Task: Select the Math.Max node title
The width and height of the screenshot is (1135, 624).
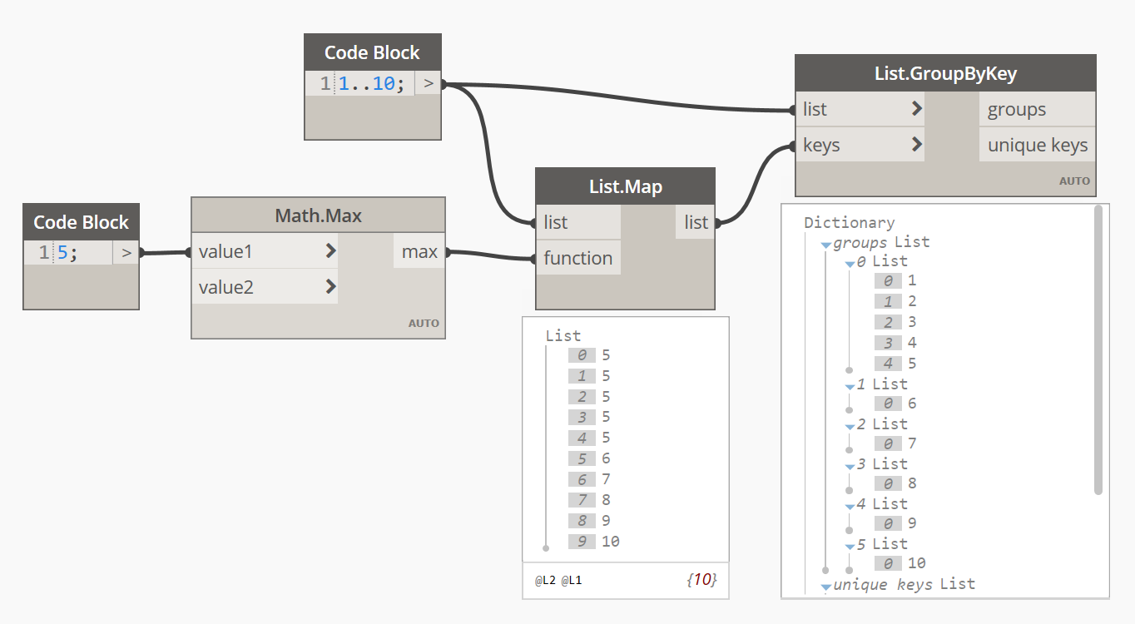Action: coord(319,216)
